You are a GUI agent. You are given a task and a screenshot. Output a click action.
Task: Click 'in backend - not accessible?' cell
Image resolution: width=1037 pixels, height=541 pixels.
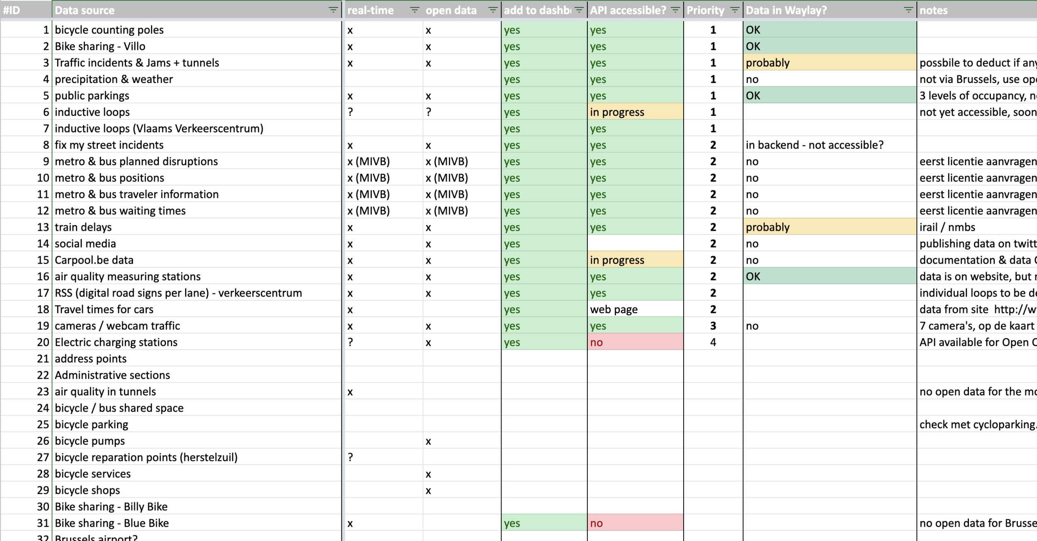(x=815, y=145)
